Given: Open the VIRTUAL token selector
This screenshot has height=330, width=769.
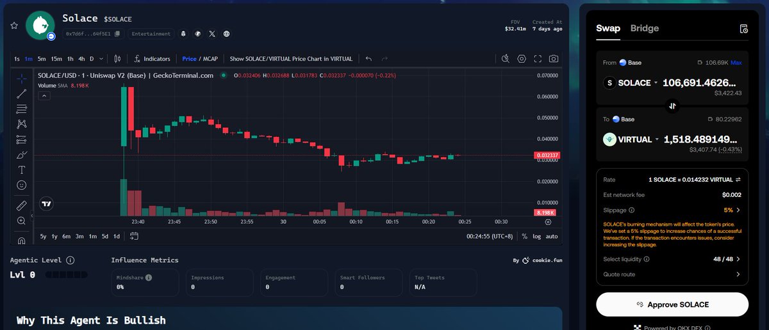Looking at the screenshot, I should click(633, 139).
